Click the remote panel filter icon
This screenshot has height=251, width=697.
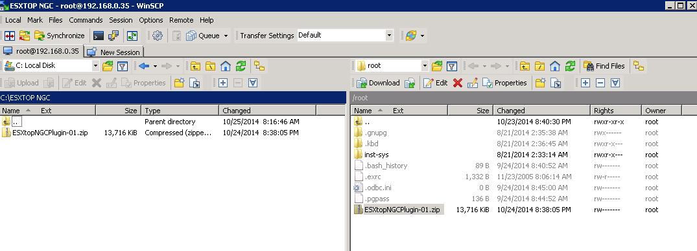[452, 66]
